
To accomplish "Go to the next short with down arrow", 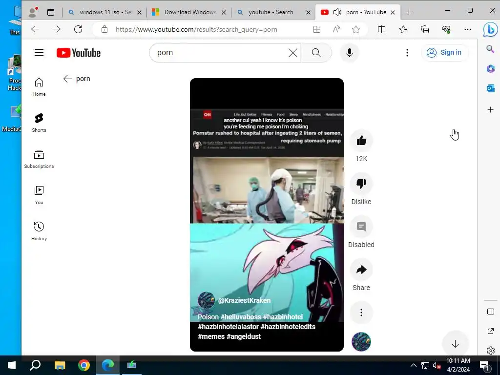I will point(455,343).
